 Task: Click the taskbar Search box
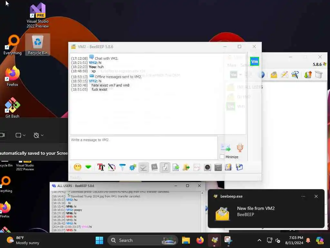[143, 240]
